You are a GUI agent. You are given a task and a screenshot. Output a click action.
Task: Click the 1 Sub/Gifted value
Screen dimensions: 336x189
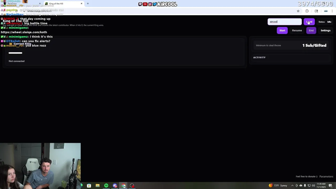coord(314,45)
